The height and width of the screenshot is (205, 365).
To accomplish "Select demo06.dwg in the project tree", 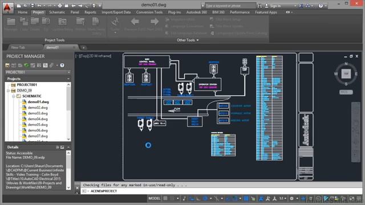I will tap(38, 130).
